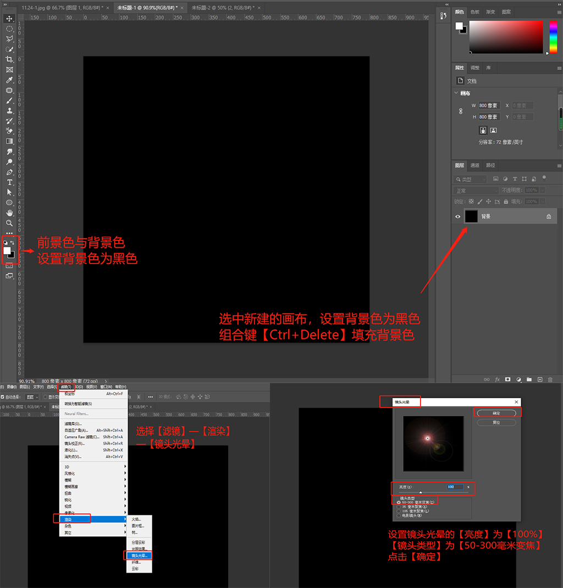Screen dimensions: 563x588
Task: Open the layer filter 类型 dropdown
Action: coord(470,179)
